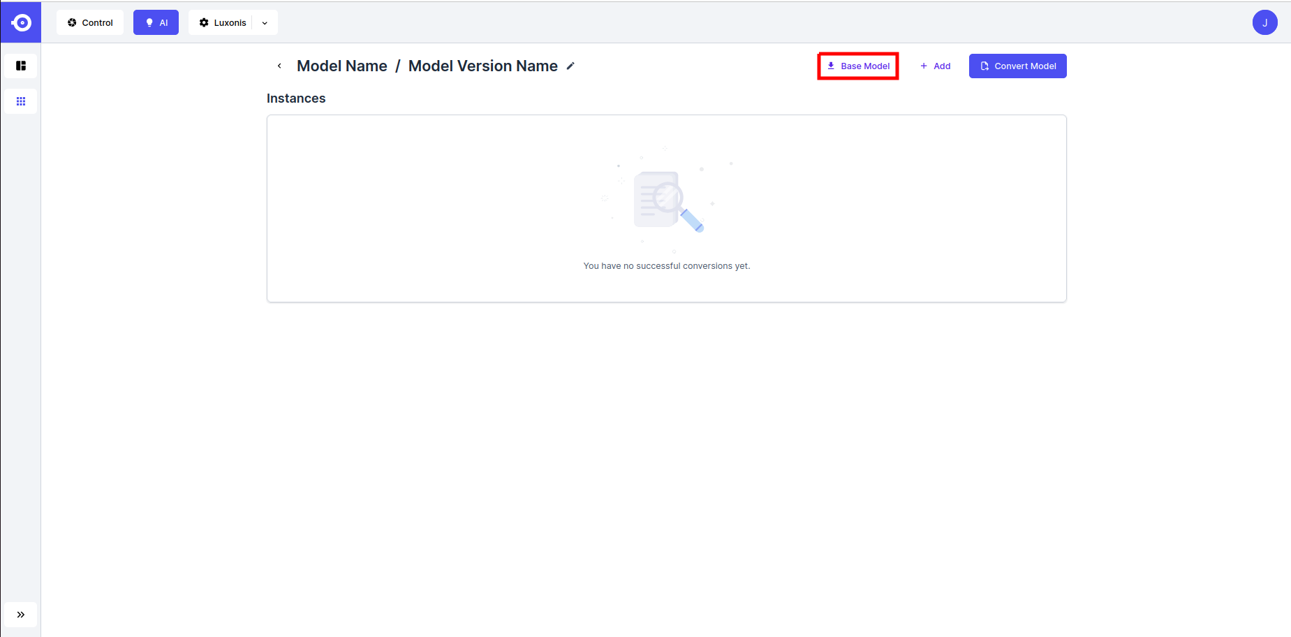The width and height of the screenshot is (1291, 637).
Task: Switch to the AI tab
Action: tap(156, 22)
